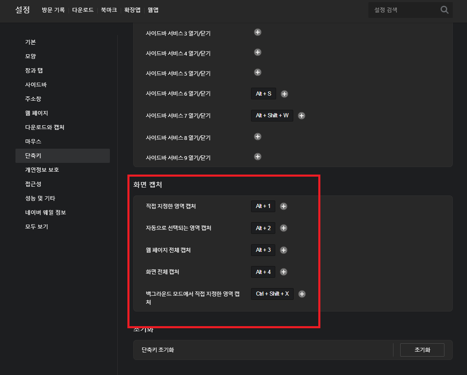Image resolution: width=467 pixels, height=375 pixels.
Task: Open the 북마크 menu item
Action: (x=109, y=10)
